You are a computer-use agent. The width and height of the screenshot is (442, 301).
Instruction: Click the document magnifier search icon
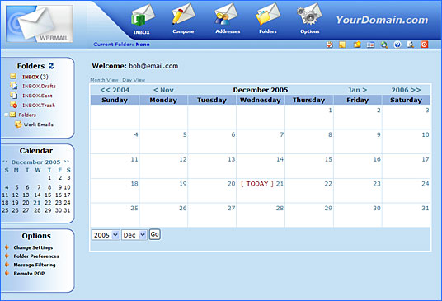coord(411,45)
